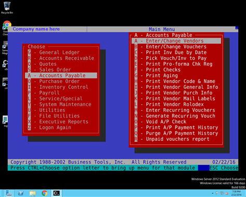Viewport: 246px width, 197px height.
Task: Select Pick Vouch/Inv to Pay
Action: [176, 58]
